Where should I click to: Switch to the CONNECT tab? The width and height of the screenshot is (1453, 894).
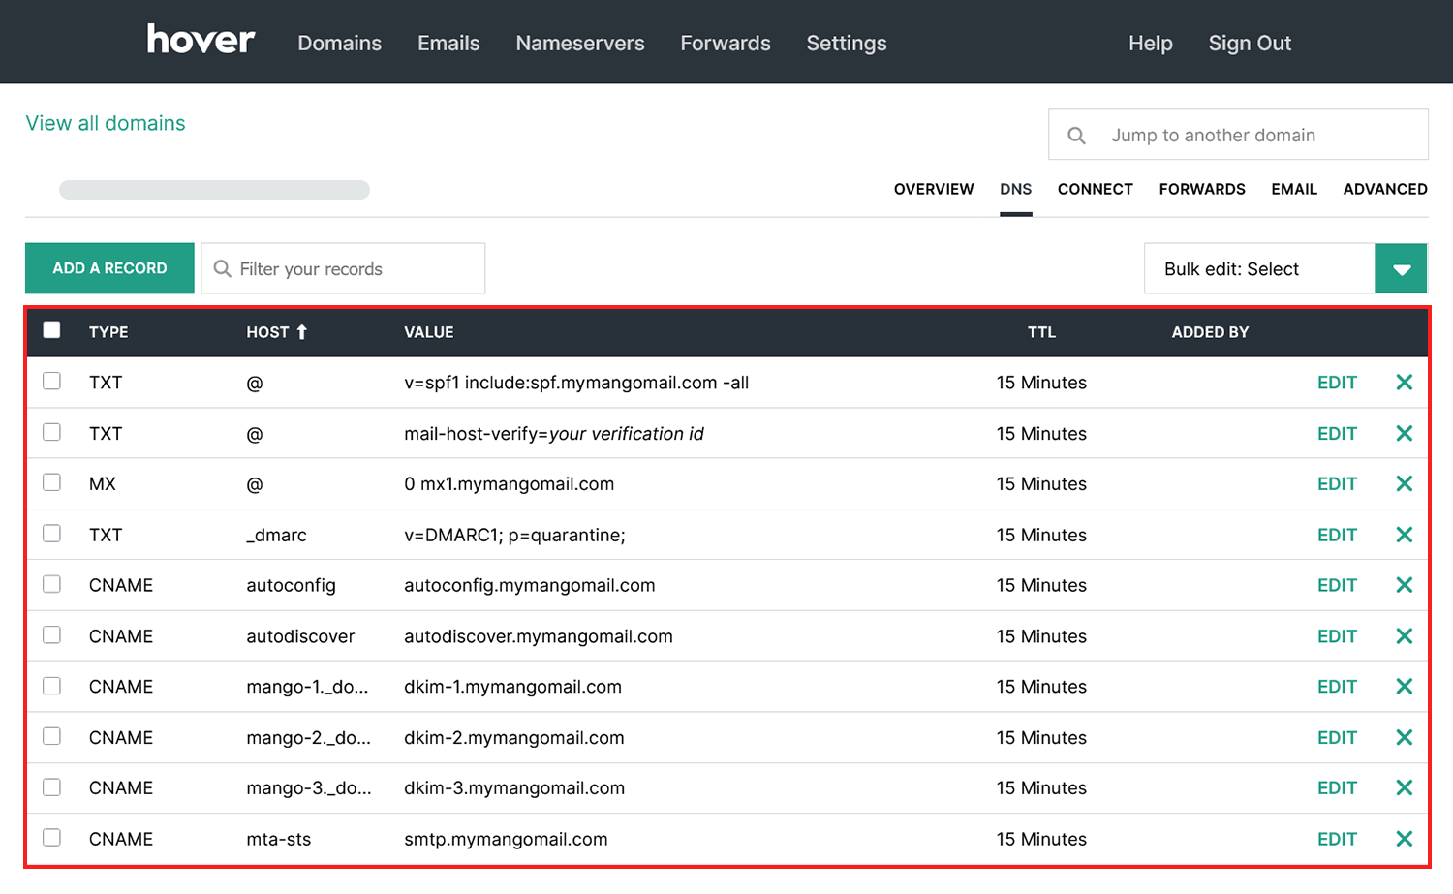tap(1096, 189)
